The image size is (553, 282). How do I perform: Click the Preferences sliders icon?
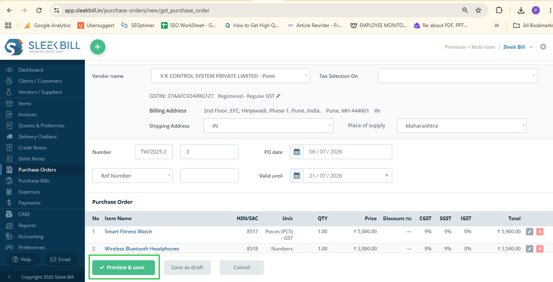9,248
